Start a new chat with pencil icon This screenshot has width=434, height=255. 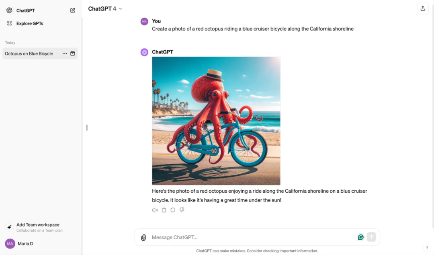pyautogui.click(x=72, y=10)
